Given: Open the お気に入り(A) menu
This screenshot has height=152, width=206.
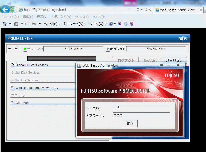Looking at the screenshot, I should tap(61, 17).
